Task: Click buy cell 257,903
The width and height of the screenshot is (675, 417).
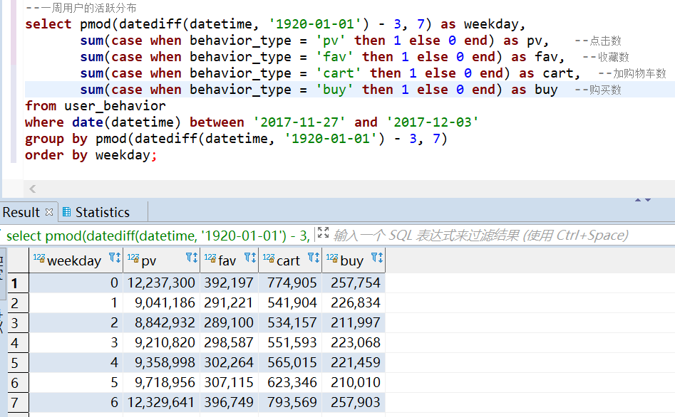Action: point(354,402)
